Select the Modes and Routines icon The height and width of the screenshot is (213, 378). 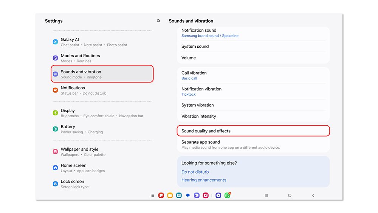point(55,58)
